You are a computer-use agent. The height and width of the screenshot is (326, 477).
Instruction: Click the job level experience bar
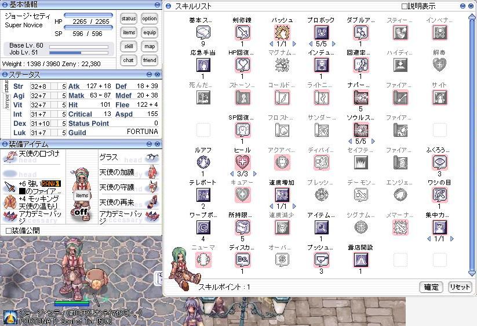click(79, 53)
